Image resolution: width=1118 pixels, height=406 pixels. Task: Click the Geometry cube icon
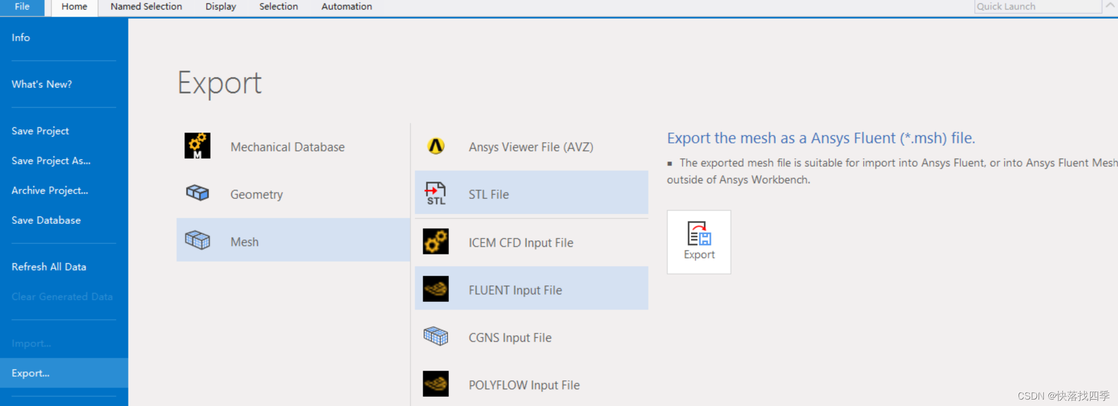tap(197, 193)
